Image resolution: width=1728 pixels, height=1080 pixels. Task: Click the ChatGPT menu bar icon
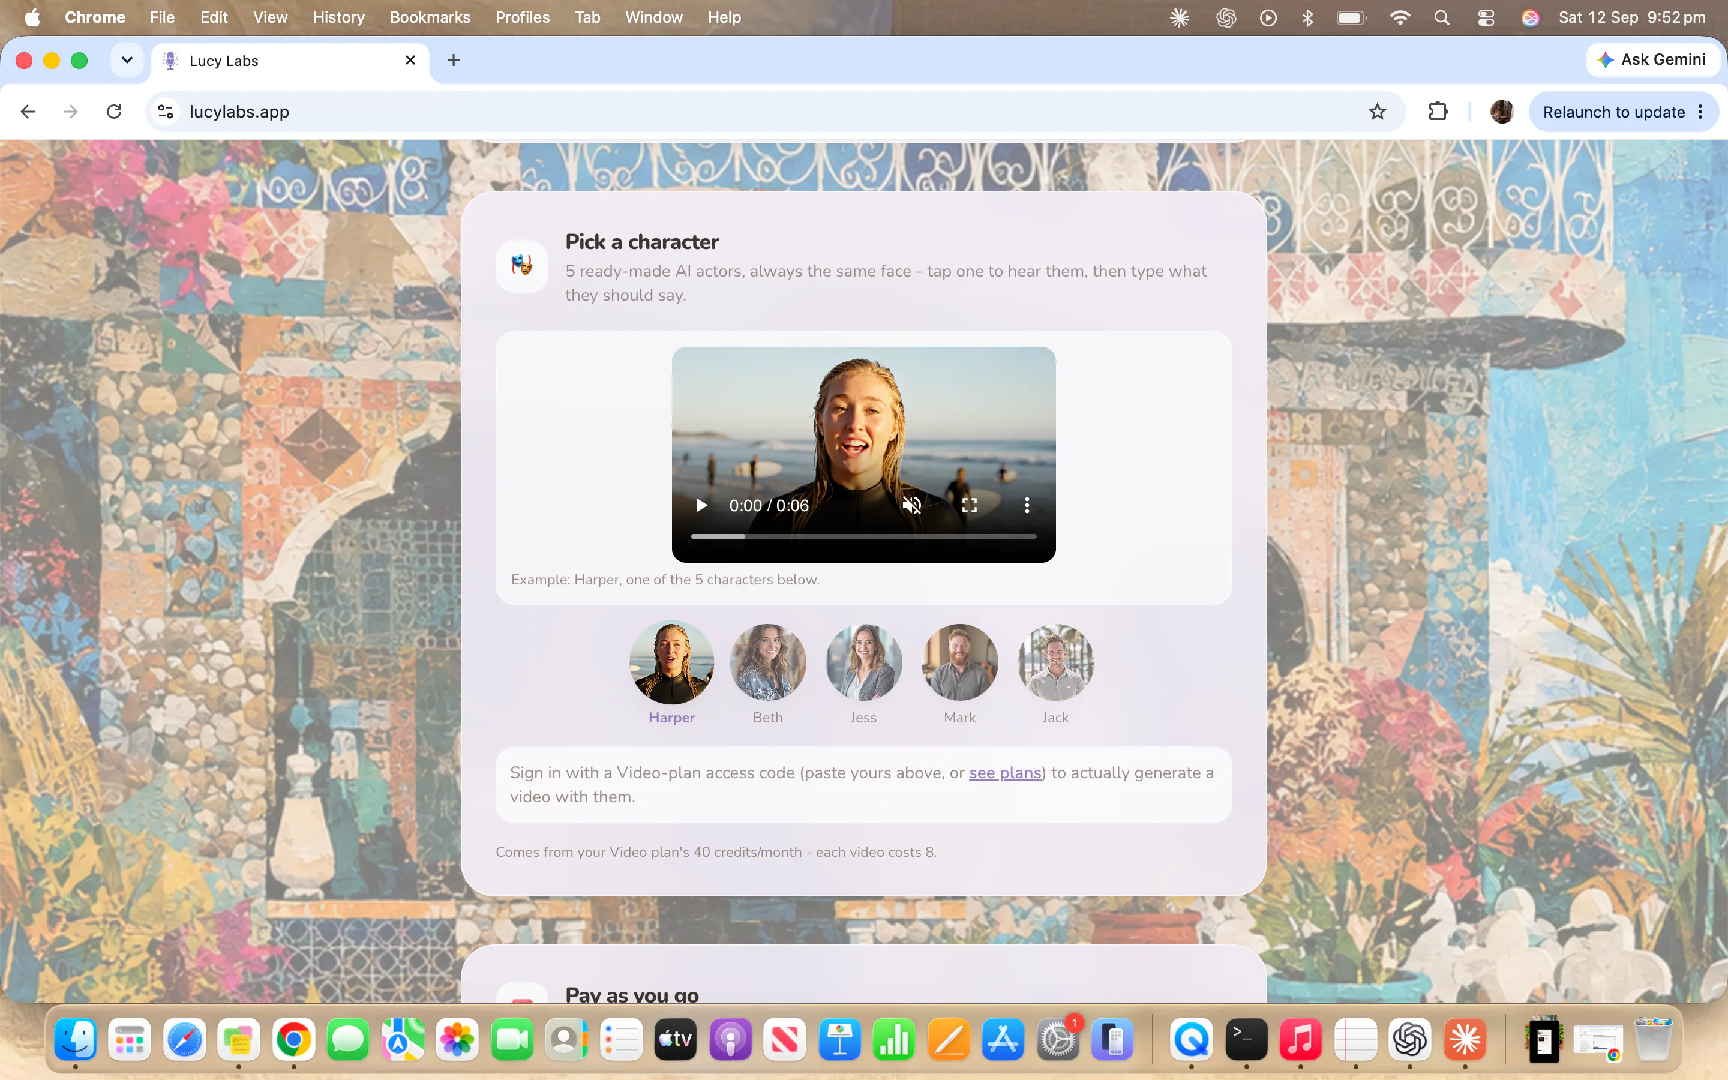(1226, 17)
